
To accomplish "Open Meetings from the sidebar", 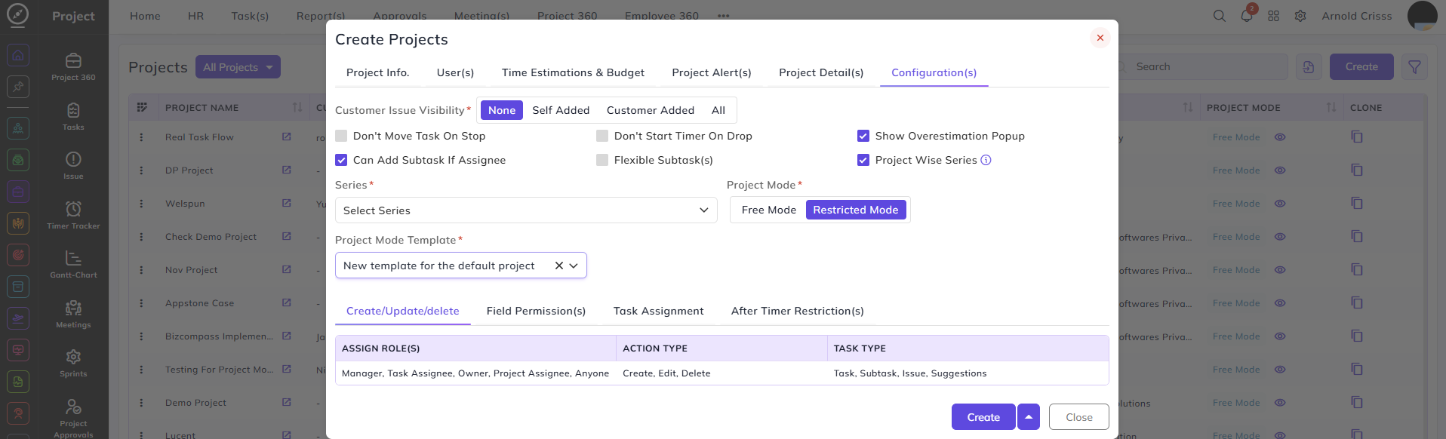I will 73,314.
